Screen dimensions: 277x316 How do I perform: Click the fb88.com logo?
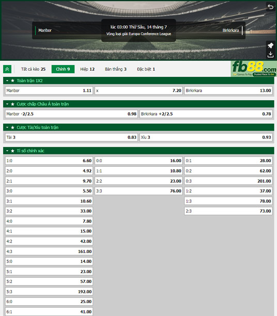click(254, 69)
